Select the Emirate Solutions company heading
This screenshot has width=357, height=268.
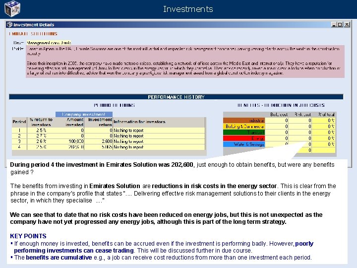coord(33,34)
